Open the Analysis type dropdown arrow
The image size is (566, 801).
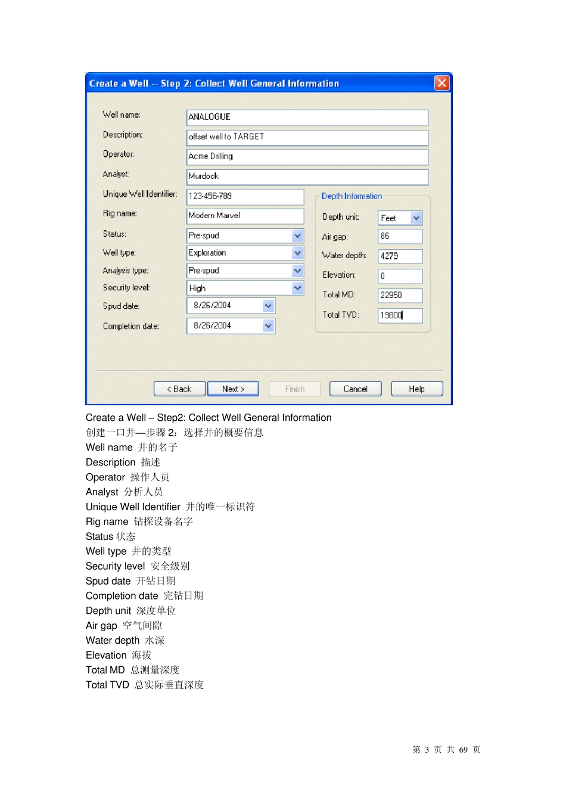click(297, 271)
